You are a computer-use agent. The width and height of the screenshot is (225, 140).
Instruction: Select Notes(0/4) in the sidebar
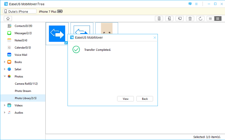coord(21,40)
